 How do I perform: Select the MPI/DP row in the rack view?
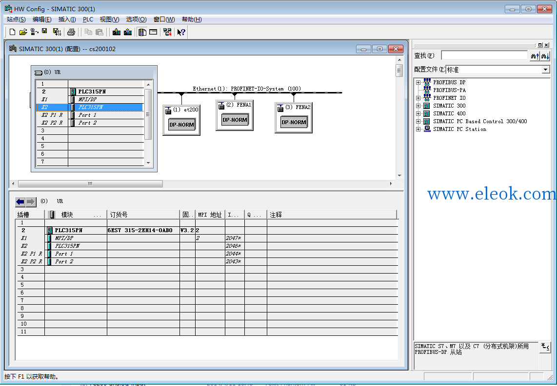tap(90, 100)
